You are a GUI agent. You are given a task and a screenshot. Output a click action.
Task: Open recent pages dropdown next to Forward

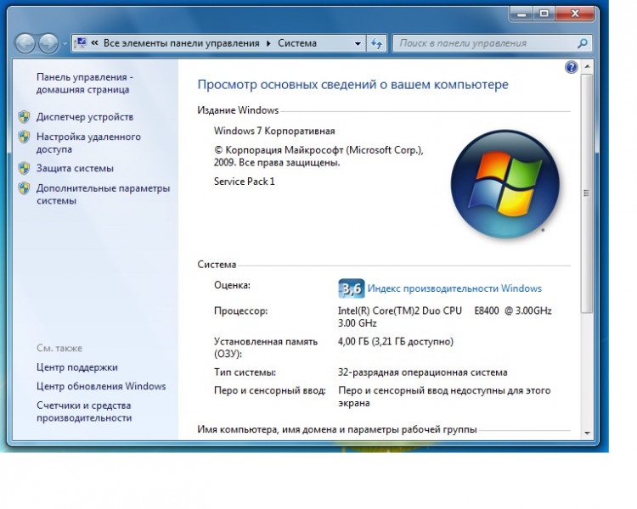(x=64, y=43)
